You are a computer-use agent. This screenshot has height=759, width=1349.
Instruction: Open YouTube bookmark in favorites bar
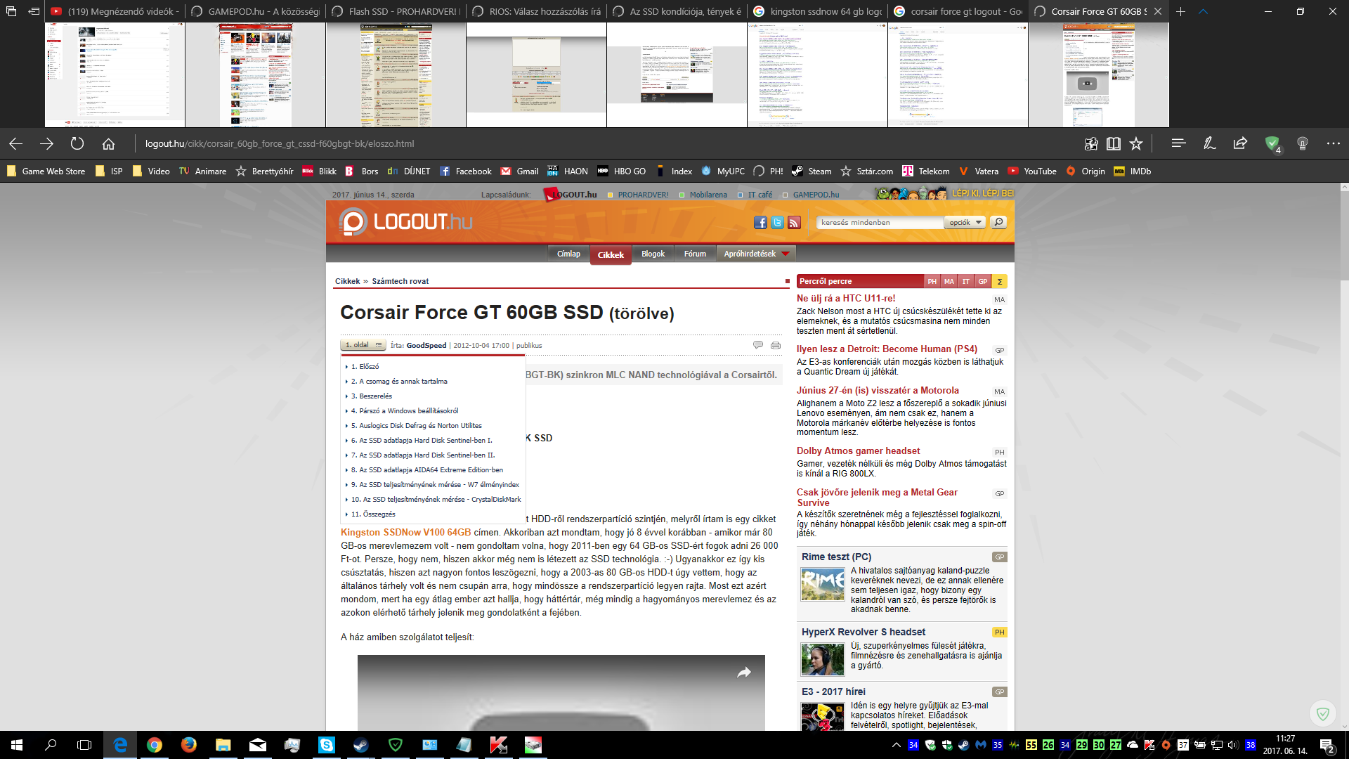pyautogui.click(x=1032, y=171)
